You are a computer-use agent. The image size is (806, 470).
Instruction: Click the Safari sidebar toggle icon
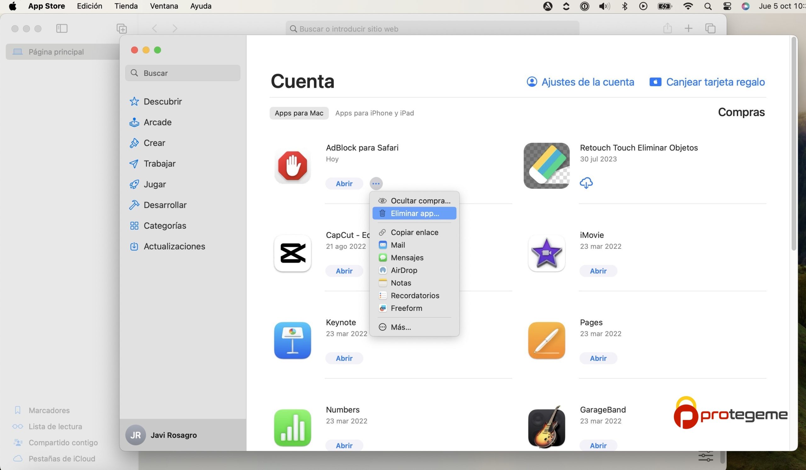pos(62,28)
